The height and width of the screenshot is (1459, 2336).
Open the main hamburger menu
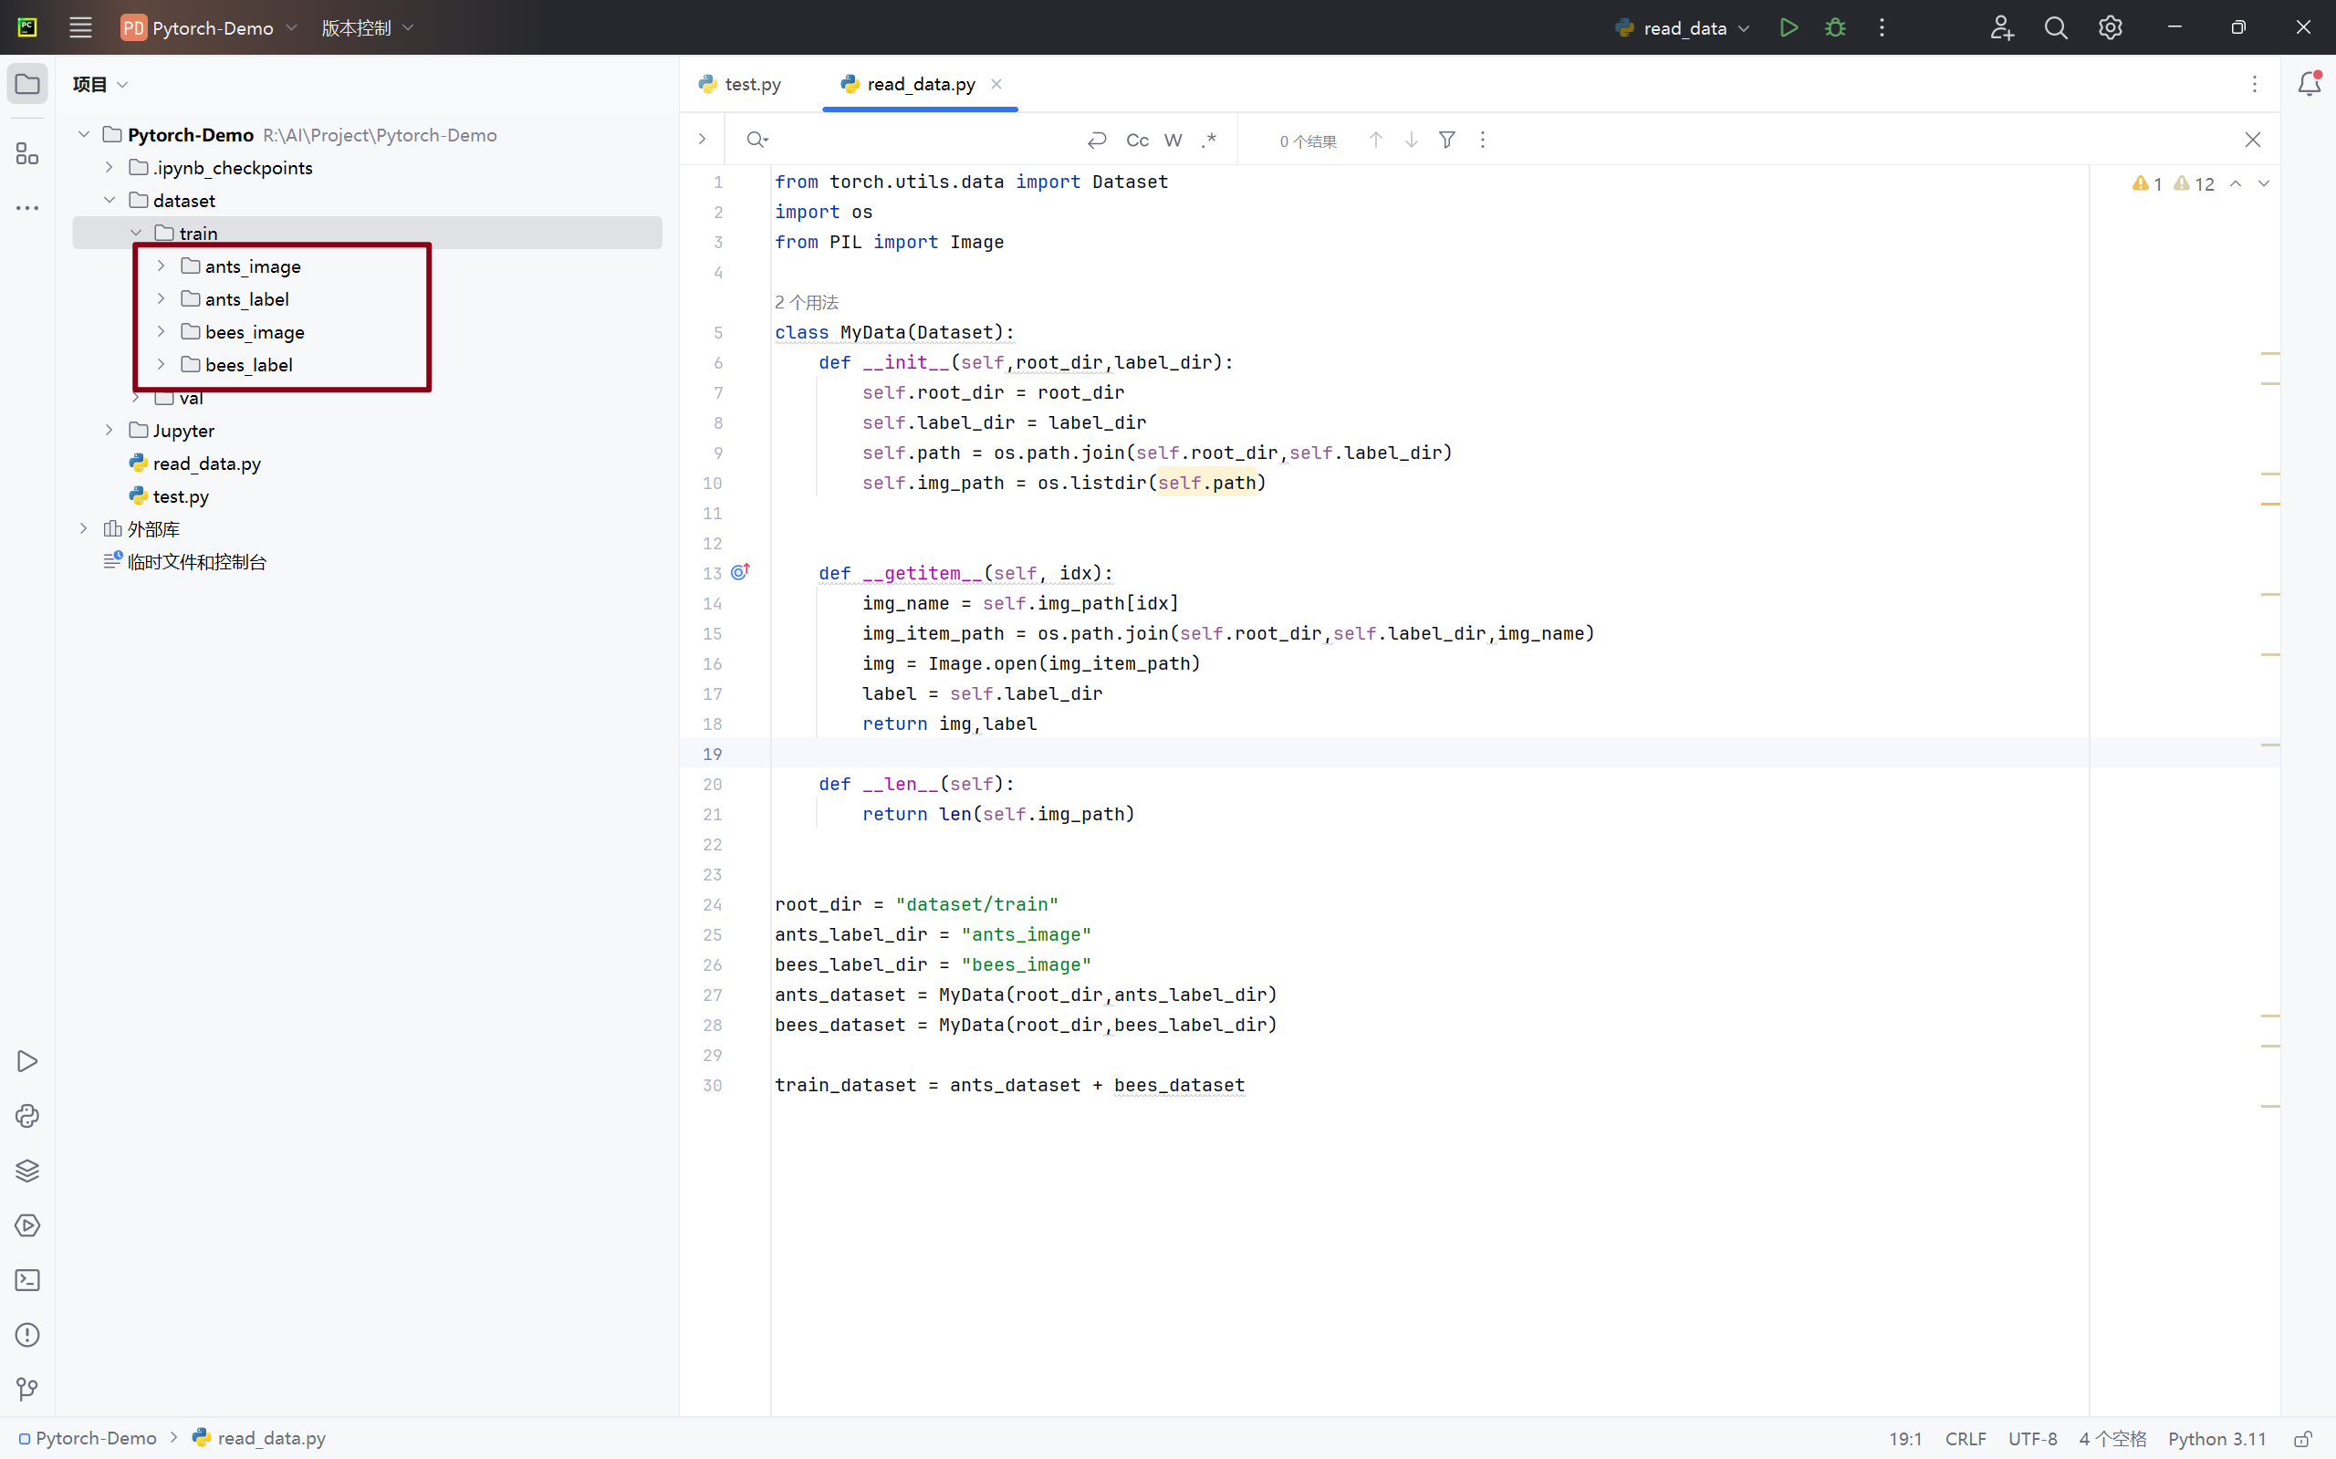click(x=80, y=28)
